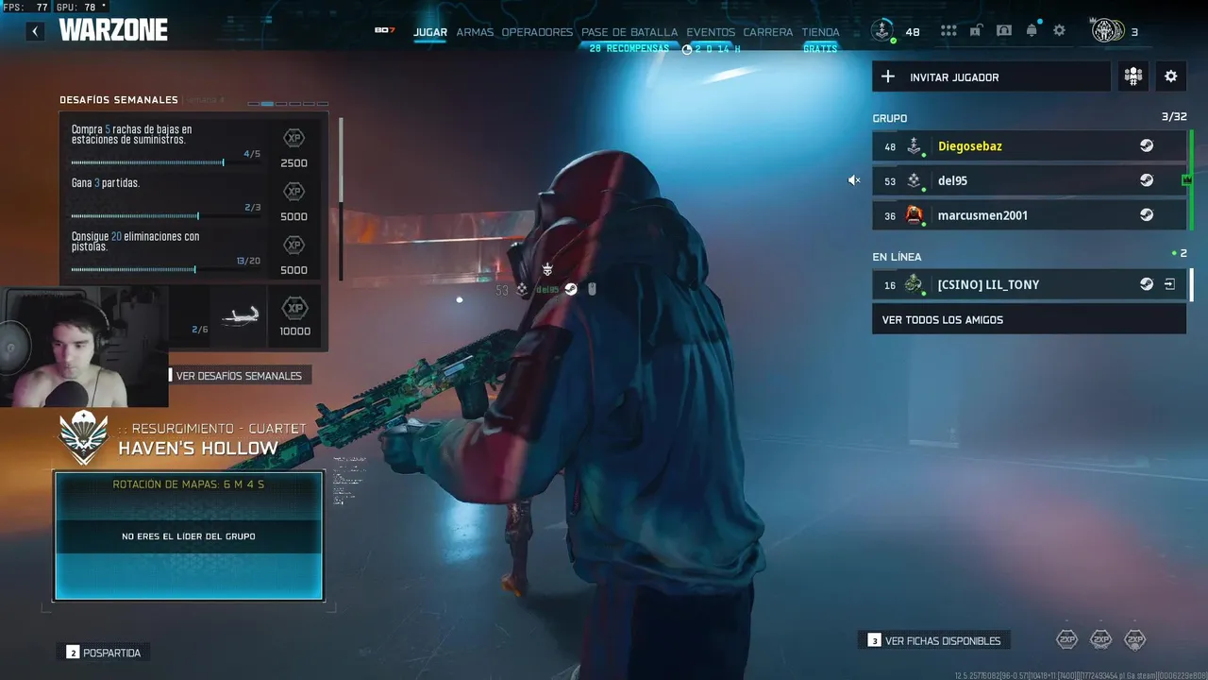The width and height of the screenshot is (1208, 680).
Task: Go to the EVENTOS tab
Action: point(711,32)
